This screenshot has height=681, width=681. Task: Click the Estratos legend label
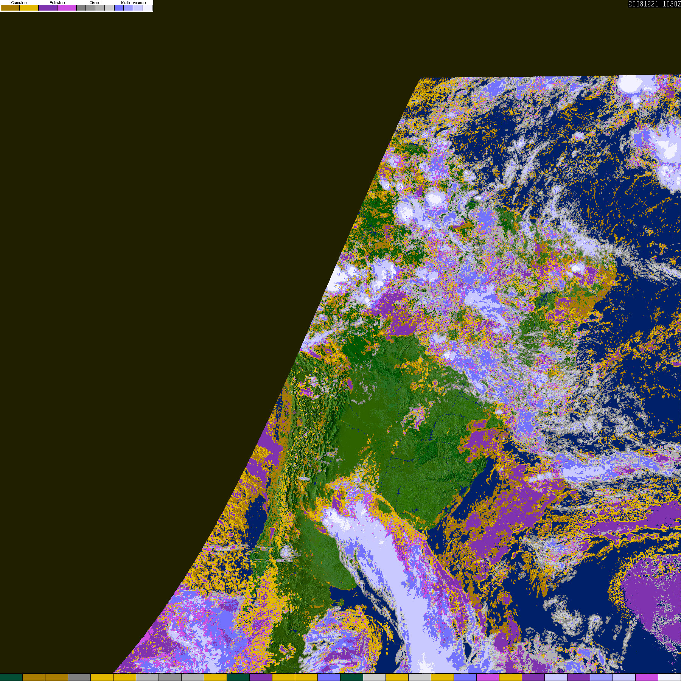pos(57,3)
